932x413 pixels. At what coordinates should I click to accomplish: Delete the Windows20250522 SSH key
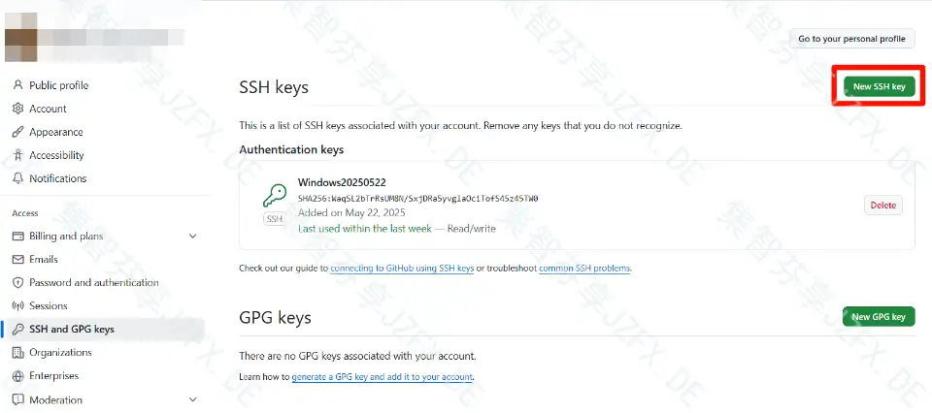point(883,206)
